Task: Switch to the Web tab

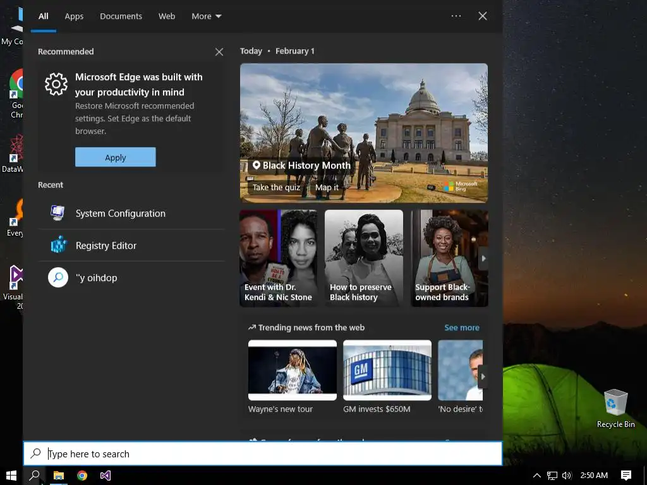Action: (167, 16)
